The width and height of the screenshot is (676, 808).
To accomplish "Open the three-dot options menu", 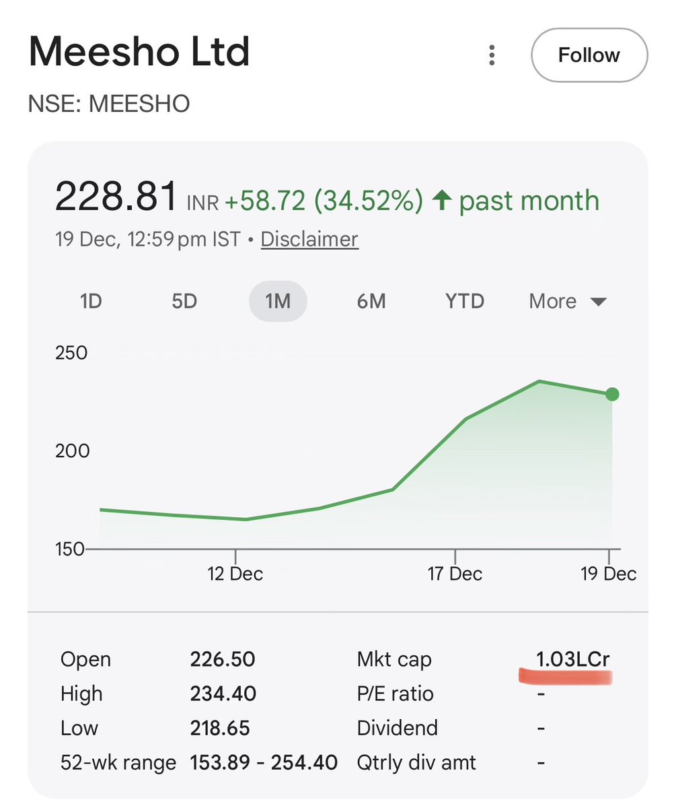I will click(x=492, y=56).
